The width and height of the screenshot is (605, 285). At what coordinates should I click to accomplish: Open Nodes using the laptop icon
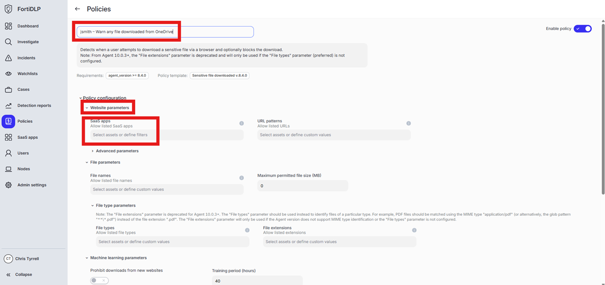coord(8,169)
